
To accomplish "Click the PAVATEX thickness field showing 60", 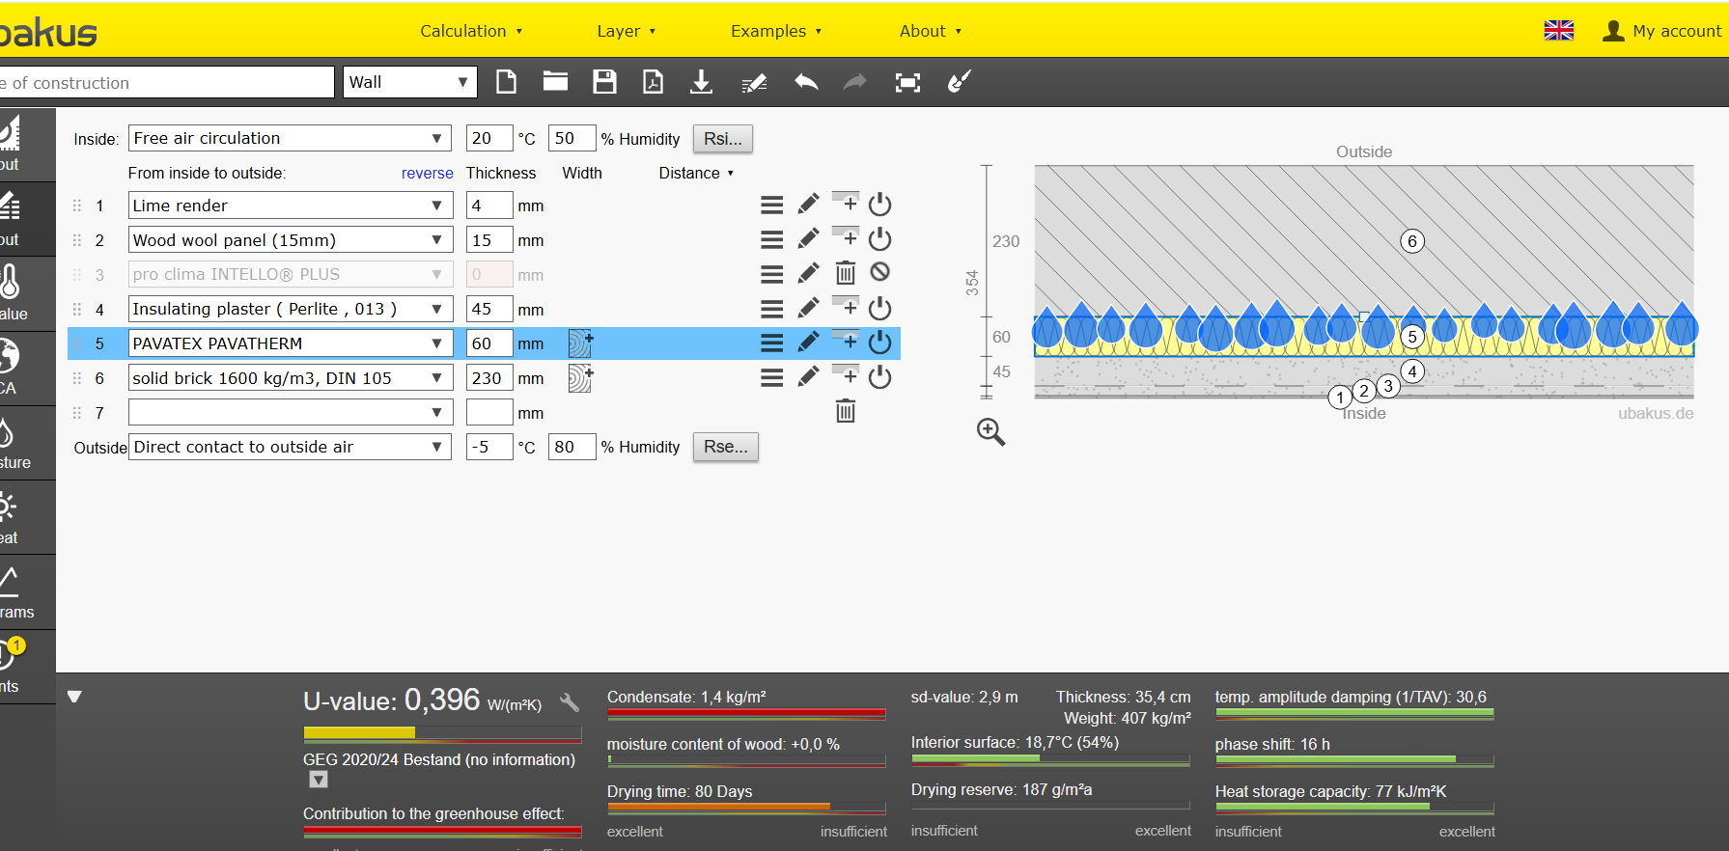I will point(488,343).
